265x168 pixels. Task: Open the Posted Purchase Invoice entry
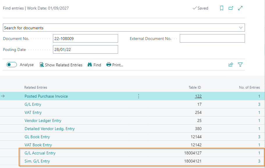click(x=46, y=96)
